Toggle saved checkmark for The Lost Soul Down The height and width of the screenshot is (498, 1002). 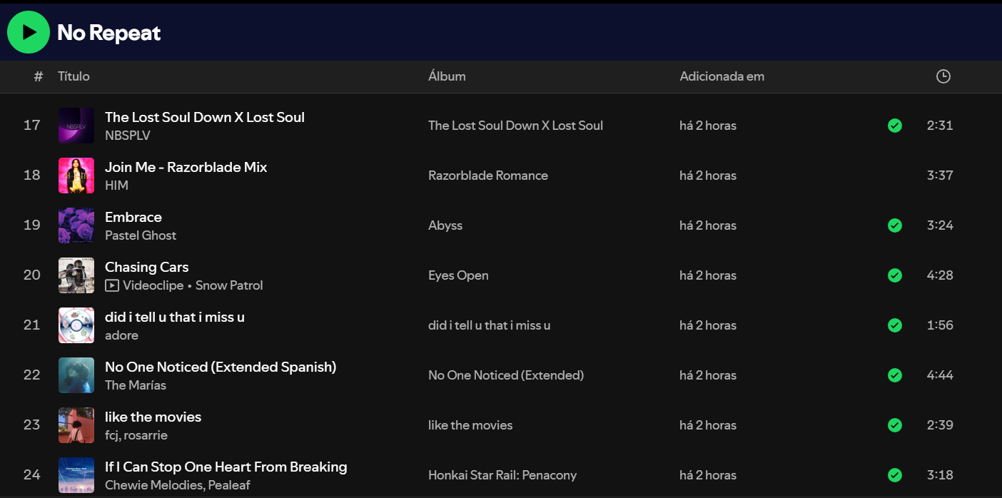point(894,126)
